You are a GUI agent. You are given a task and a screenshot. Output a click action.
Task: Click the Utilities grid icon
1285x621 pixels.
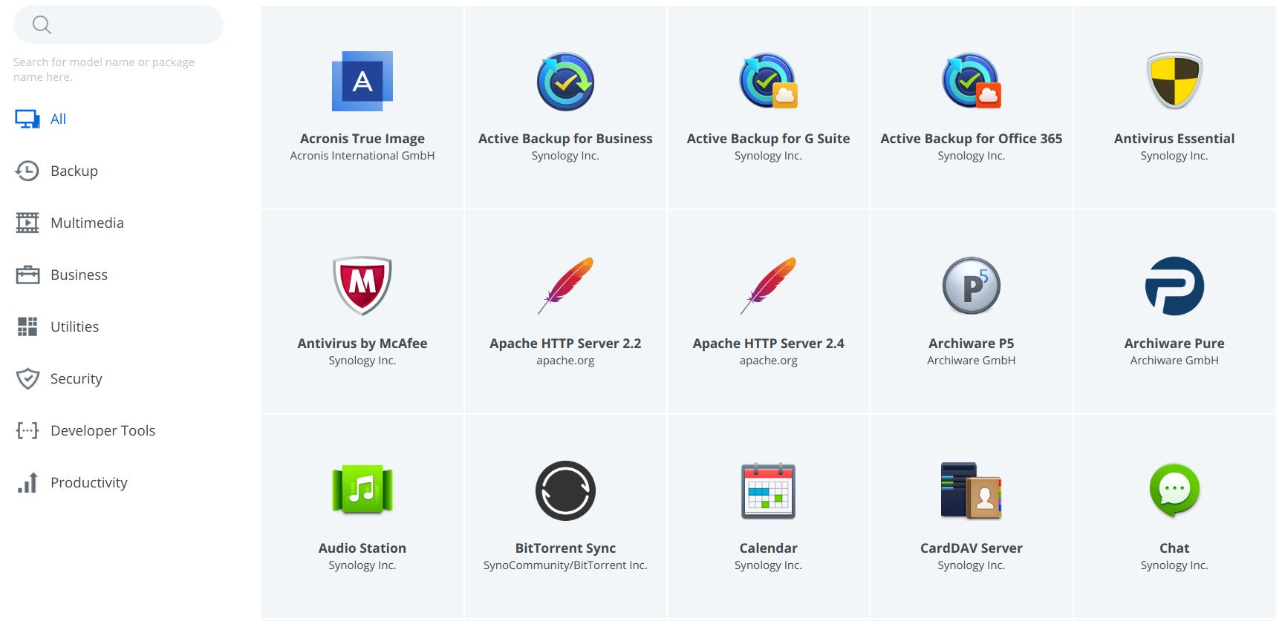click(x=27, y=326)
